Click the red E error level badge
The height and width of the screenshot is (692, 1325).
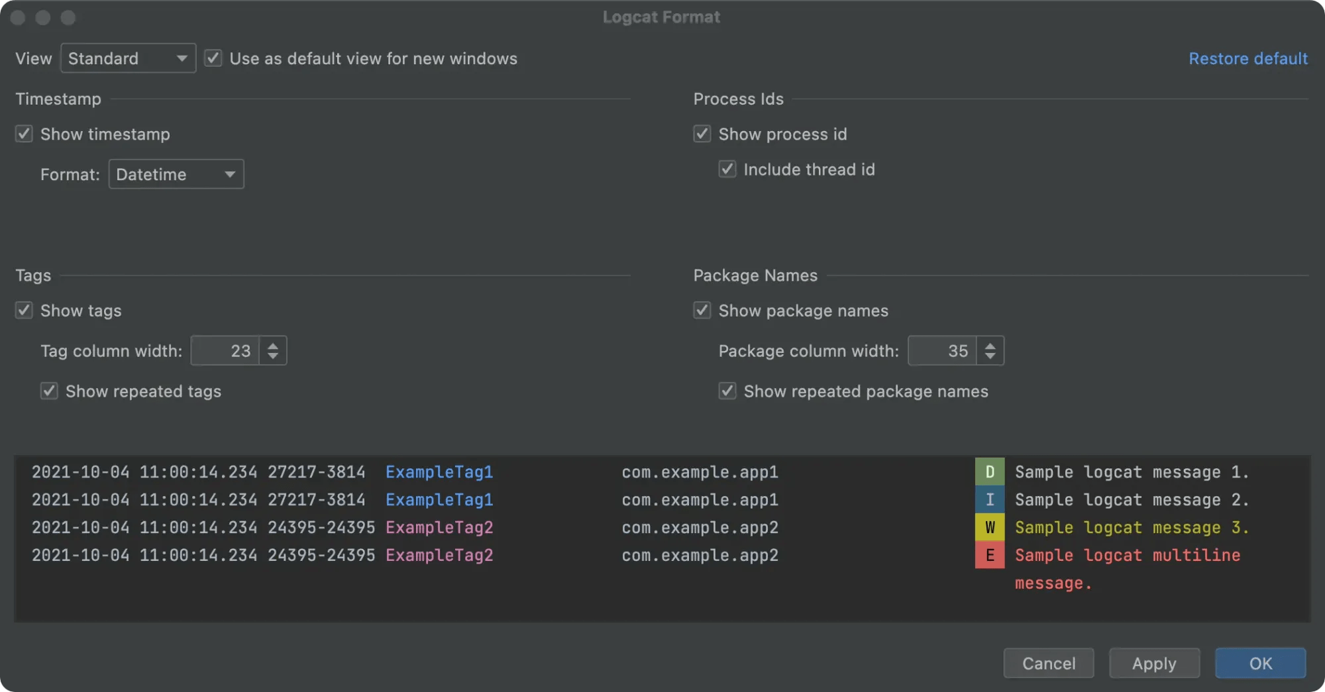990,555
